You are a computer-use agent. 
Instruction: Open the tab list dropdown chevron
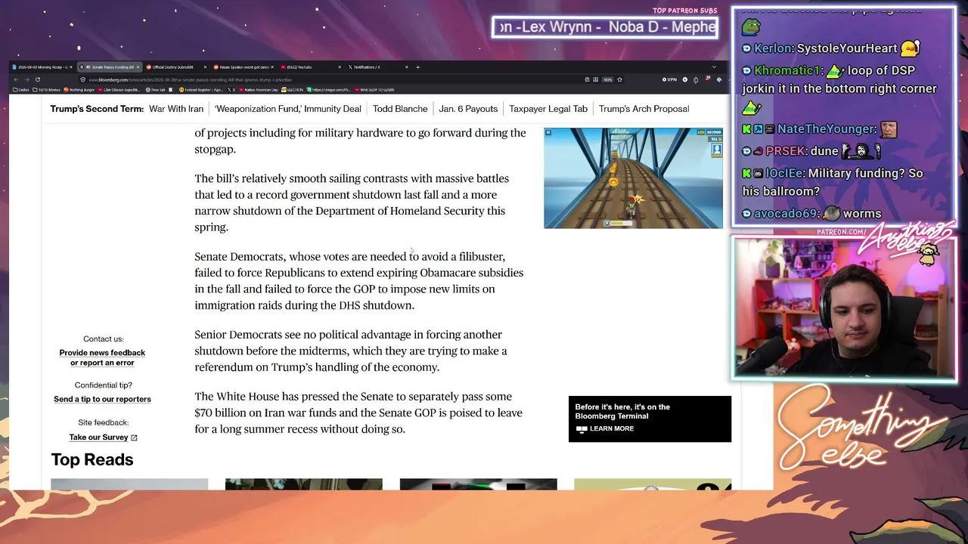coord(714,67)
